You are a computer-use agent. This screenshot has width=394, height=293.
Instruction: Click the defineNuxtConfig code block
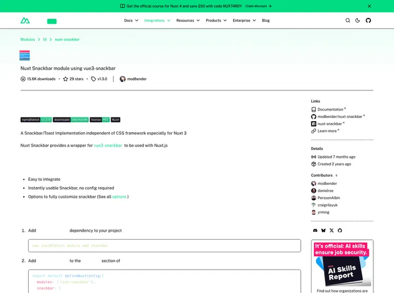[x=164, y=281]
